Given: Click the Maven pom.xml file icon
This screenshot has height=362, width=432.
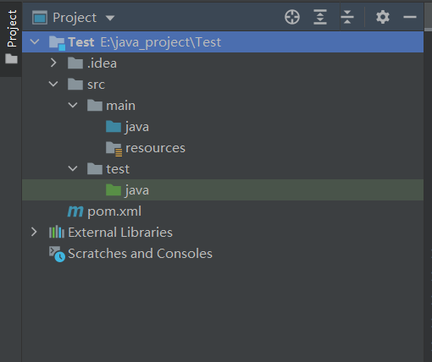Looking at the screenshot, I should pos(75,211).
